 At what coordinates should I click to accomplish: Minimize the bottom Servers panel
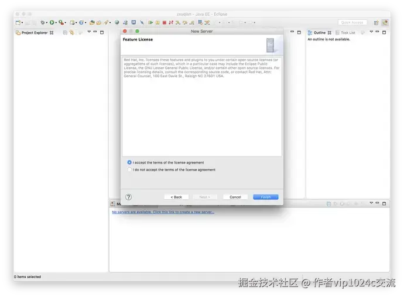377,203
